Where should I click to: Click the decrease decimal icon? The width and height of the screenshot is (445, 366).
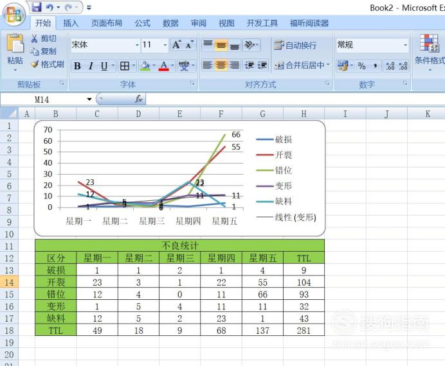(x=403, y=66)
